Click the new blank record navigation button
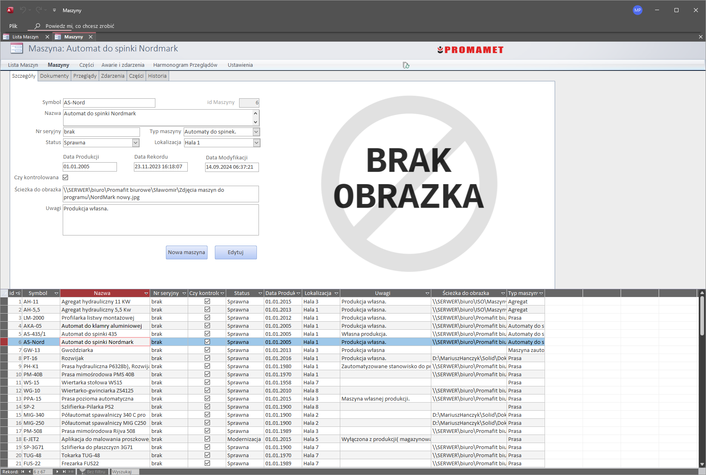Screen dimensions: 706x475 [71, 471]
